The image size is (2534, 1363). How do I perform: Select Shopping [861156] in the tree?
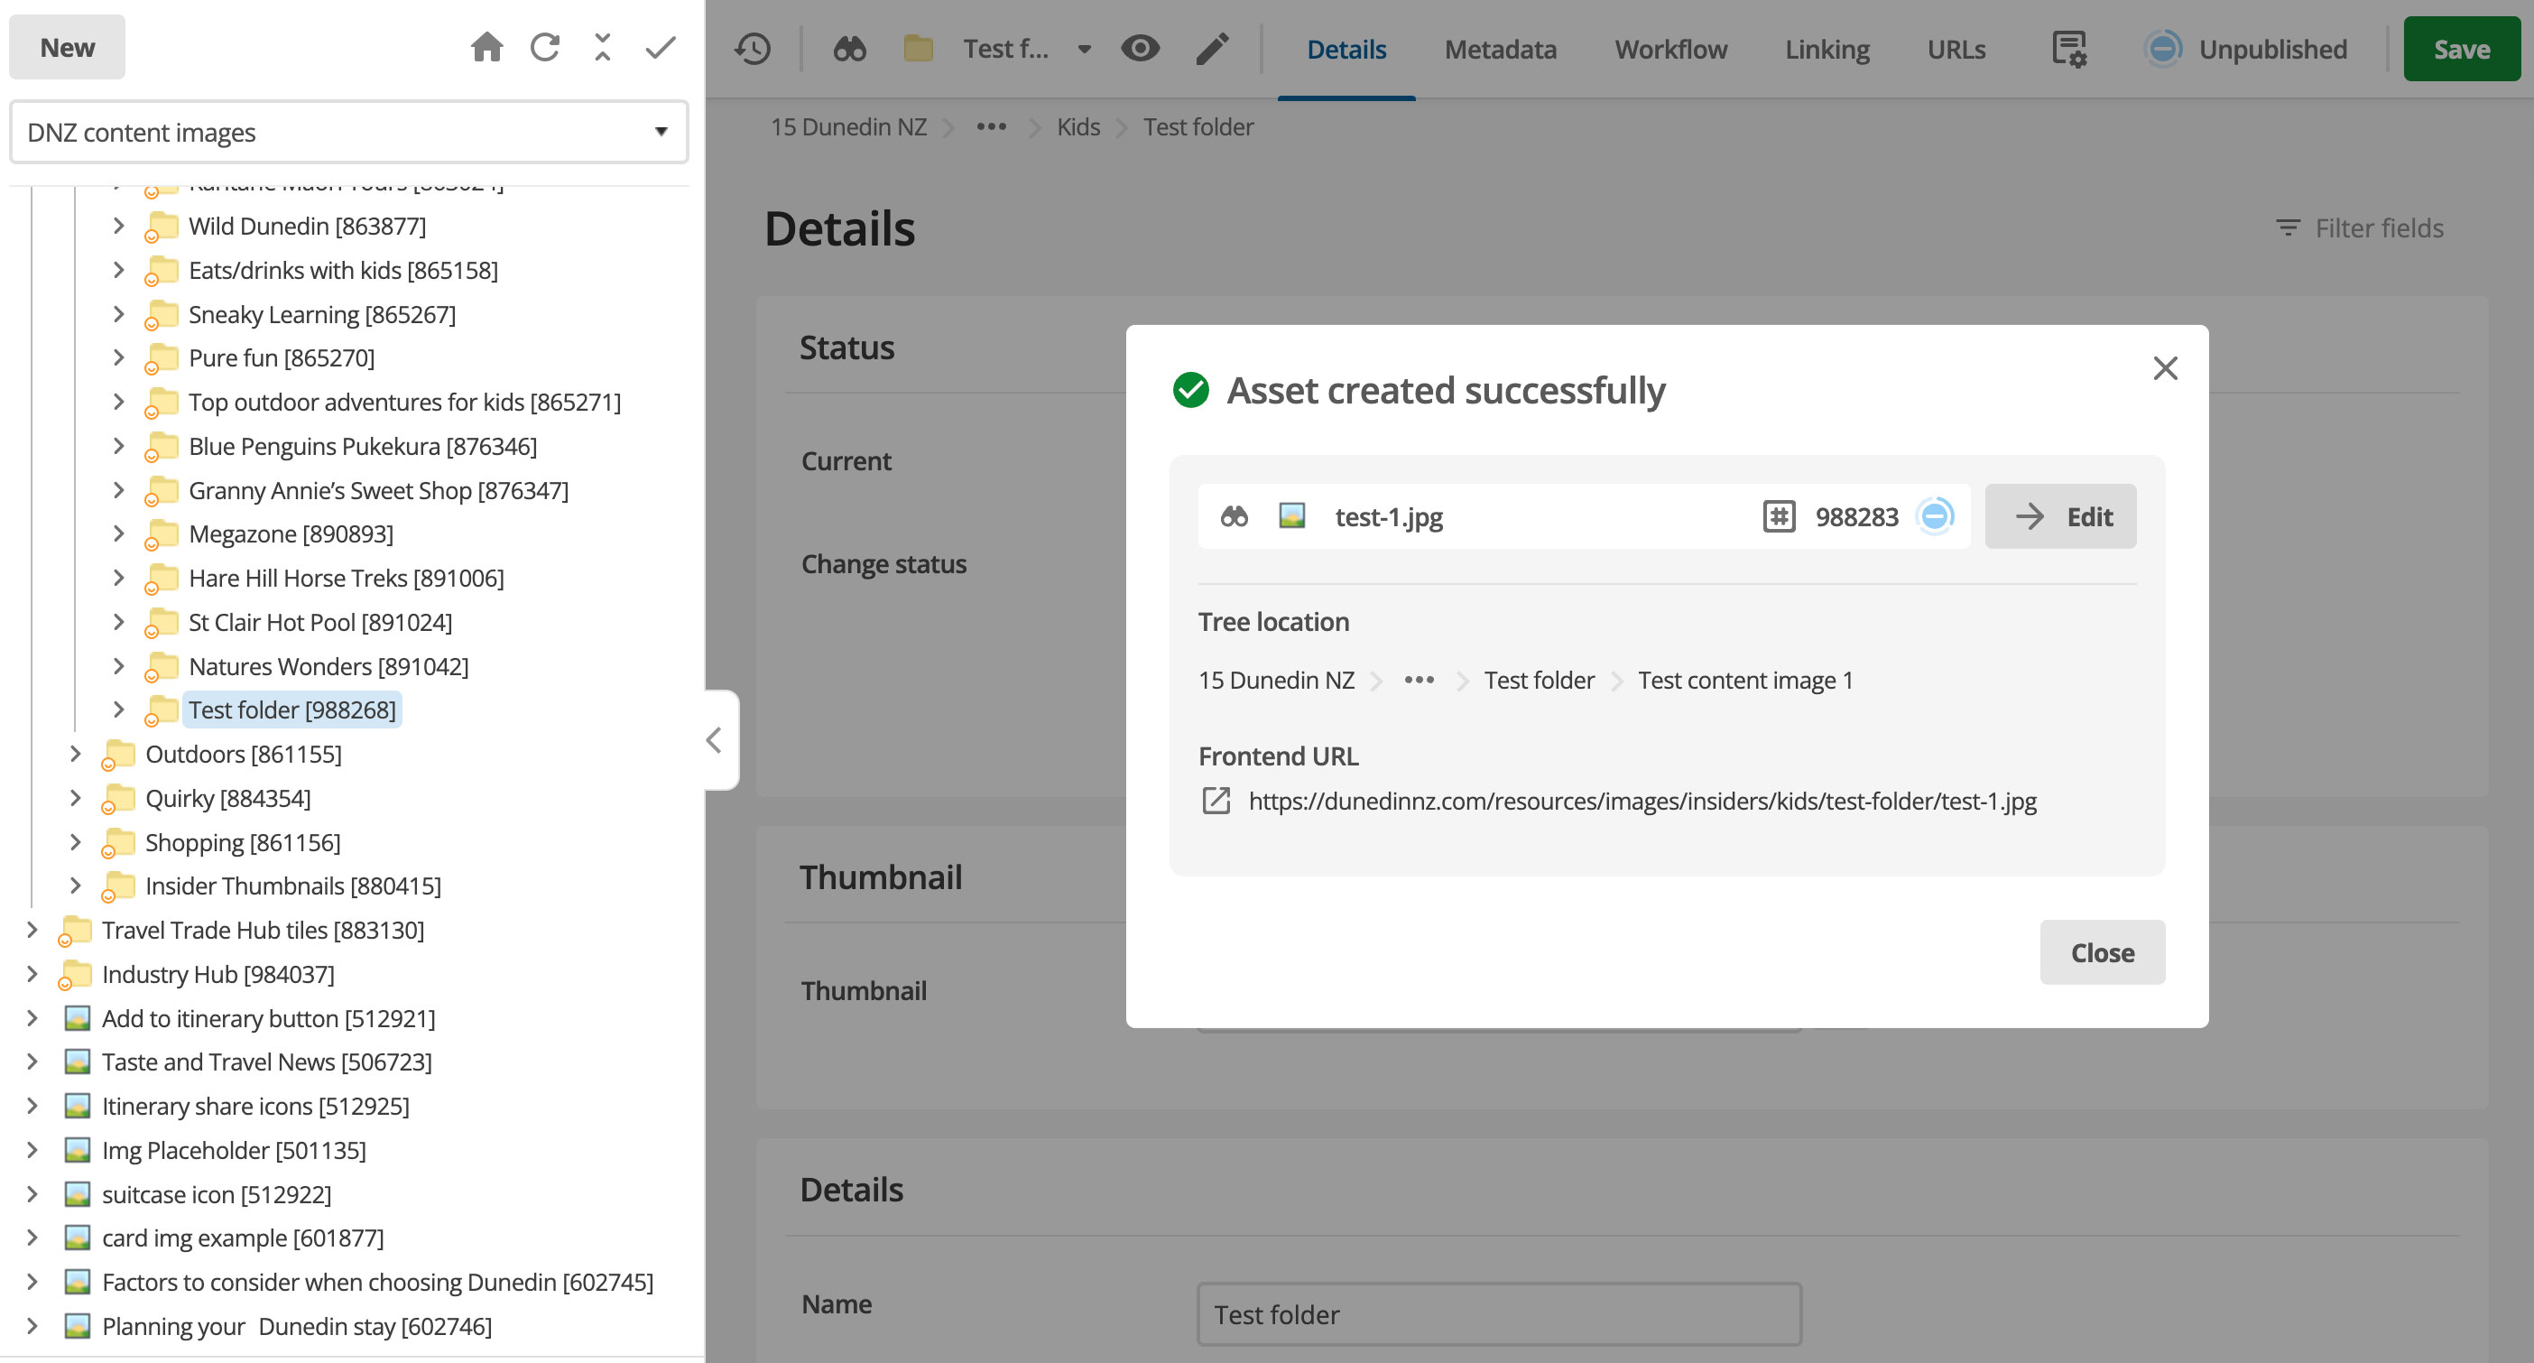pyautogui.click(x=242, y=842)
